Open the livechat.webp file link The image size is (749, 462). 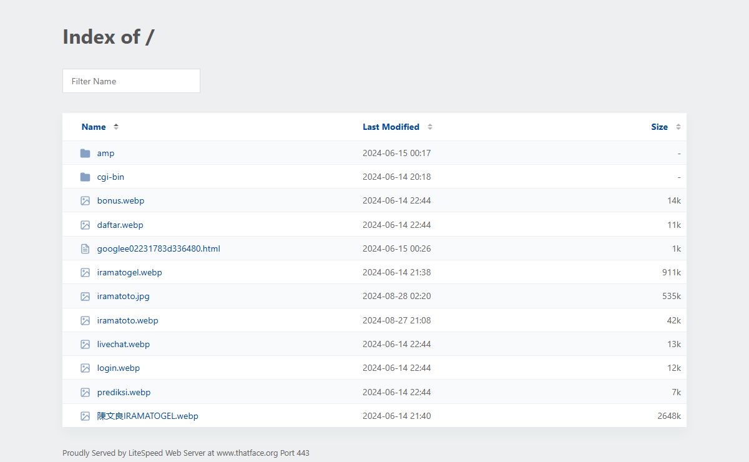pos(123,345)
